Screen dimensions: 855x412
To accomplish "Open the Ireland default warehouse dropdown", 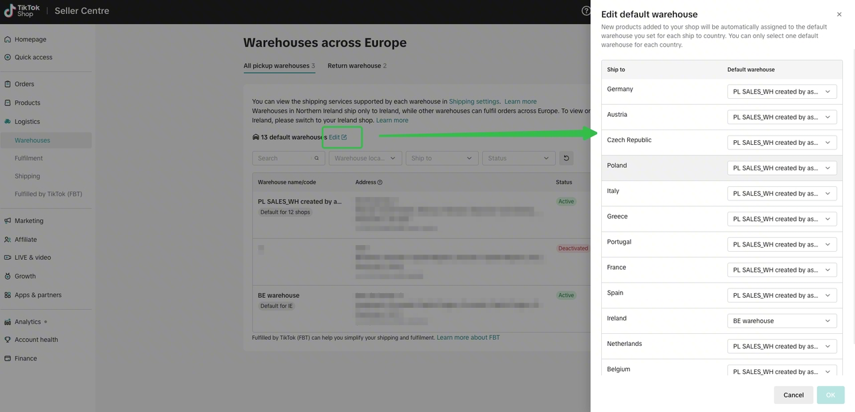I will [x=782, y=321].
